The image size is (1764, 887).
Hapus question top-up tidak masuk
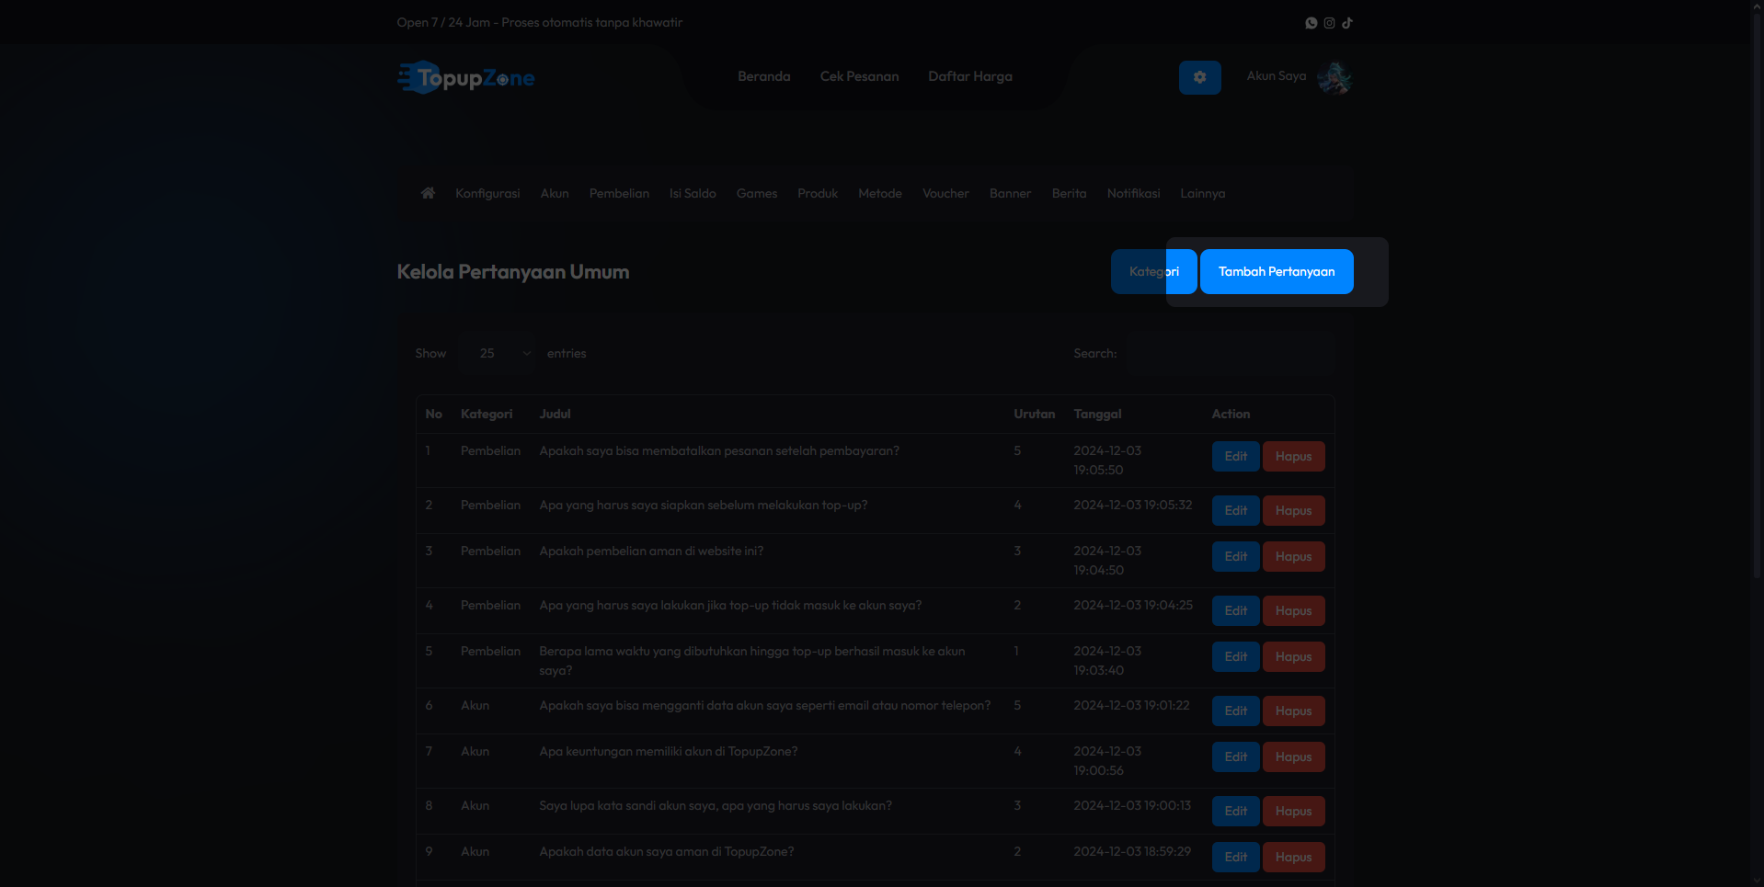1293,611
